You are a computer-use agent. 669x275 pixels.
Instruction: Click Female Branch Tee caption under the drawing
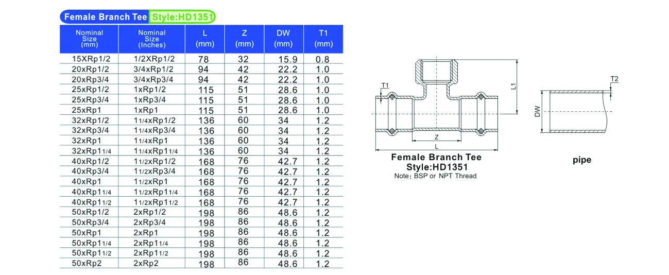click(x=436, y=157)
